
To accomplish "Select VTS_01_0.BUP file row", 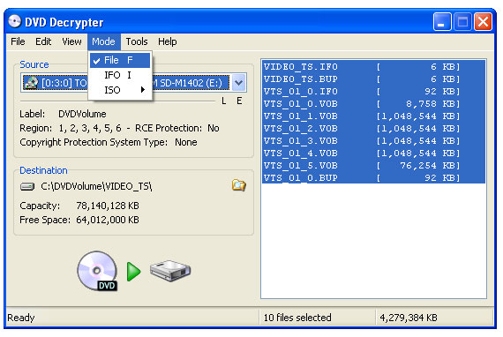I will 374,177.
